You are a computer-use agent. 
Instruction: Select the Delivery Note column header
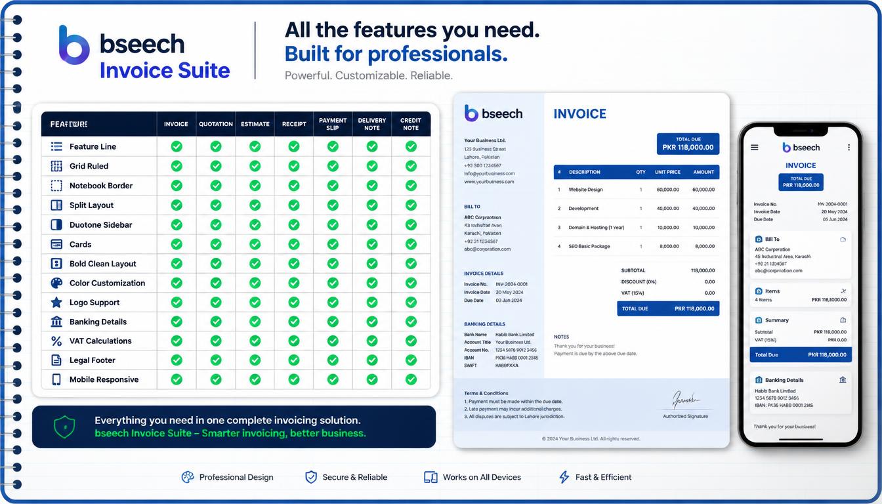[372, 124]
